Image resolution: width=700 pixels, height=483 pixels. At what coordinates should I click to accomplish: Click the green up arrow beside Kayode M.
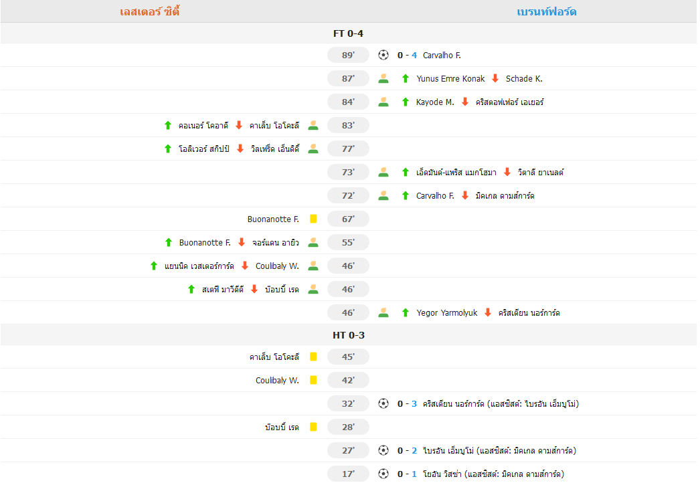[x=406, y=102]
